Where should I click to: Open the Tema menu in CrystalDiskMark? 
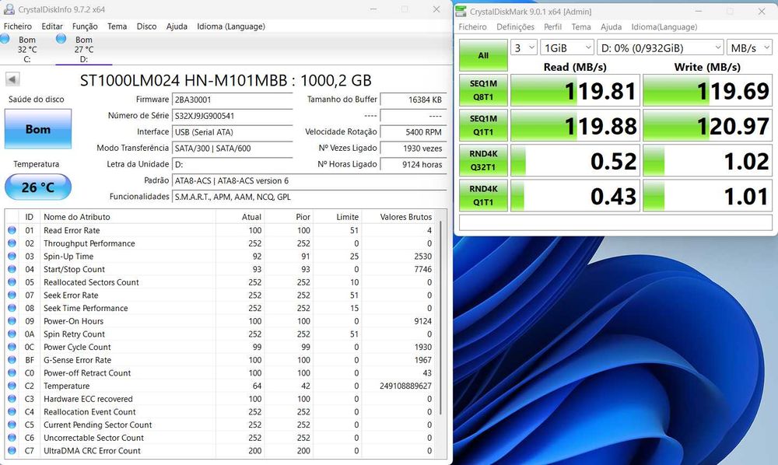pyautogui.click(x=581, y=26)
